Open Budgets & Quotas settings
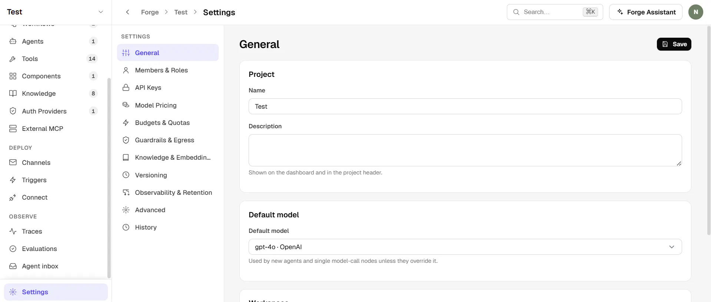 [168, 123]
